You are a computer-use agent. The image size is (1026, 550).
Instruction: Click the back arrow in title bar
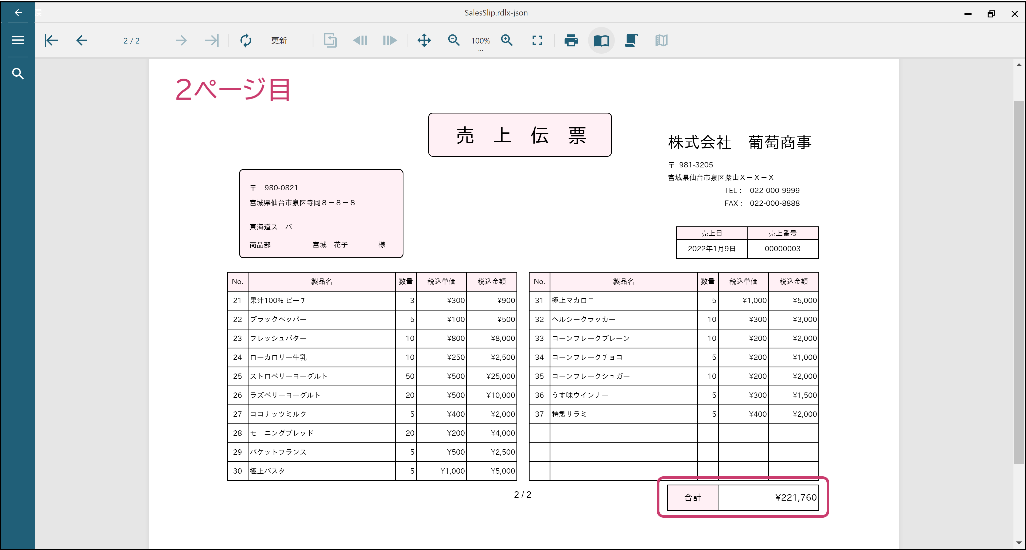18,12
